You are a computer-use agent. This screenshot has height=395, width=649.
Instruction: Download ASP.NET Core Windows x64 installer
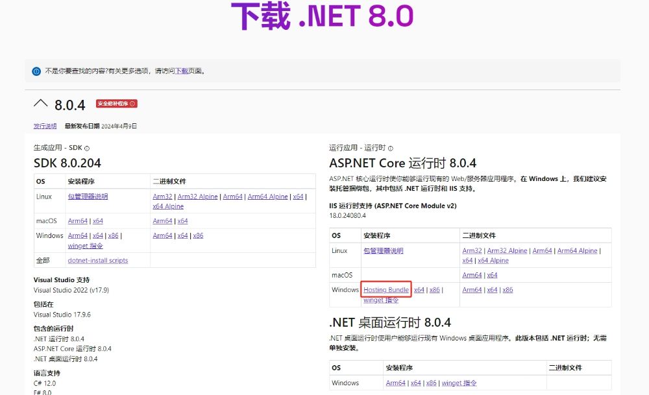coord(419,290)
